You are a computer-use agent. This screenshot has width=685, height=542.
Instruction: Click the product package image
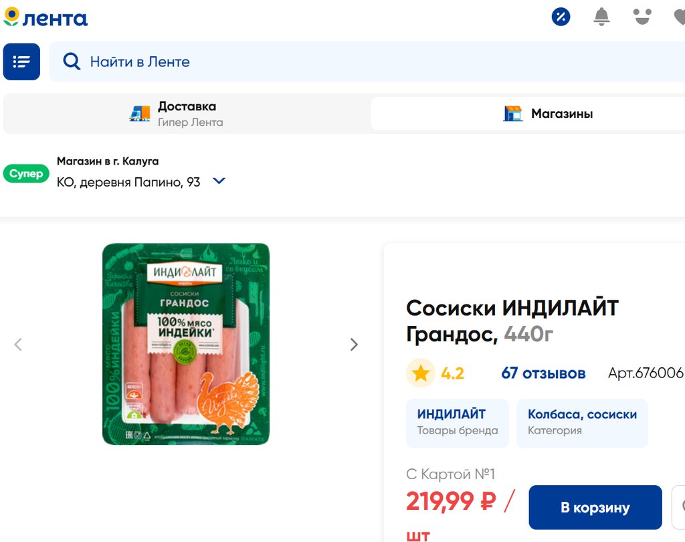pos(186,344)
